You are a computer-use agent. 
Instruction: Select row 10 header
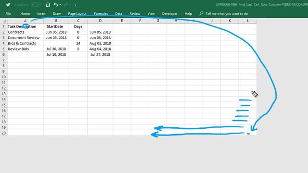(3, 77)
